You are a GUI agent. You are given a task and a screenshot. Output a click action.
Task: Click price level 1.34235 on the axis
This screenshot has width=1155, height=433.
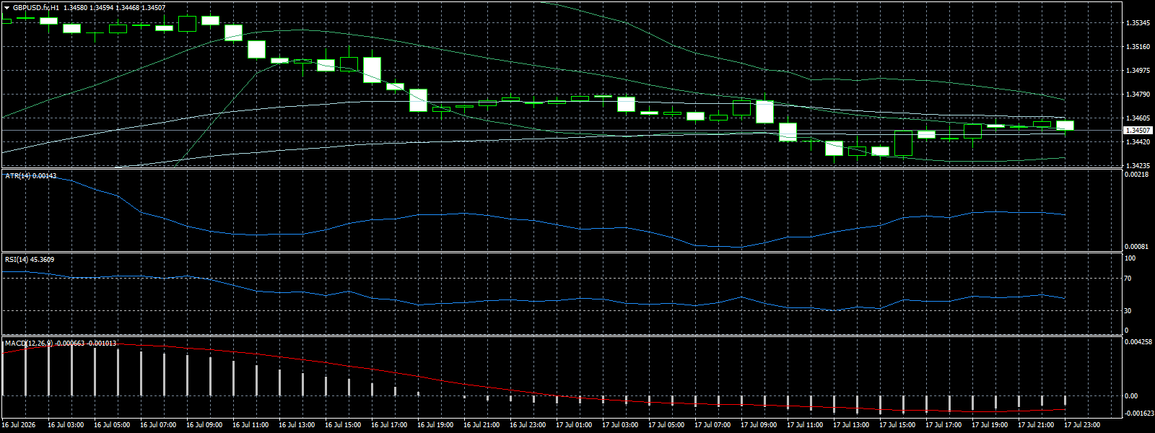(1138, 165)
